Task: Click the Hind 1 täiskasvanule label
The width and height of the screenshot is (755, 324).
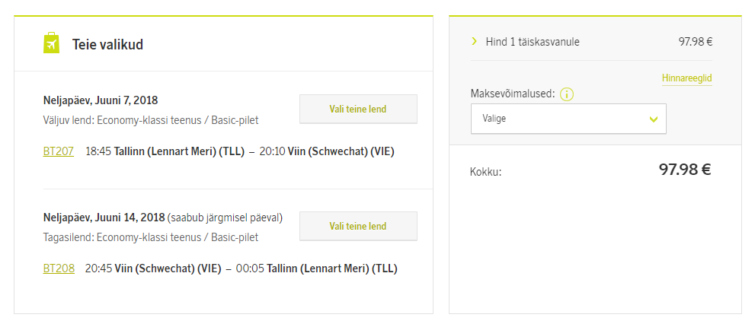Action: tap(533, 42)
